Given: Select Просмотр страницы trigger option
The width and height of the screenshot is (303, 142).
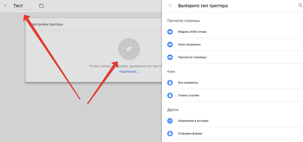Looking at the screenshot, I should click(x=192, y=57).
